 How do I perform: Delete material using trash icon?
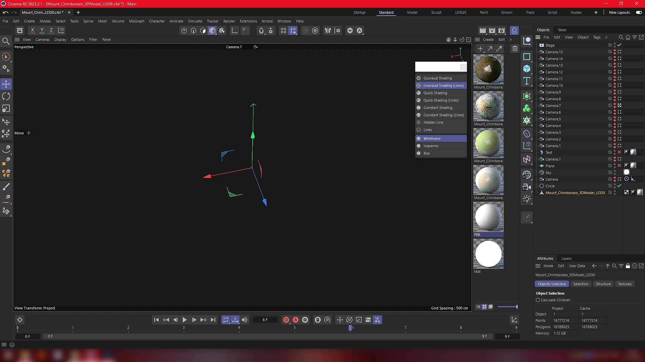click(515, 49)
